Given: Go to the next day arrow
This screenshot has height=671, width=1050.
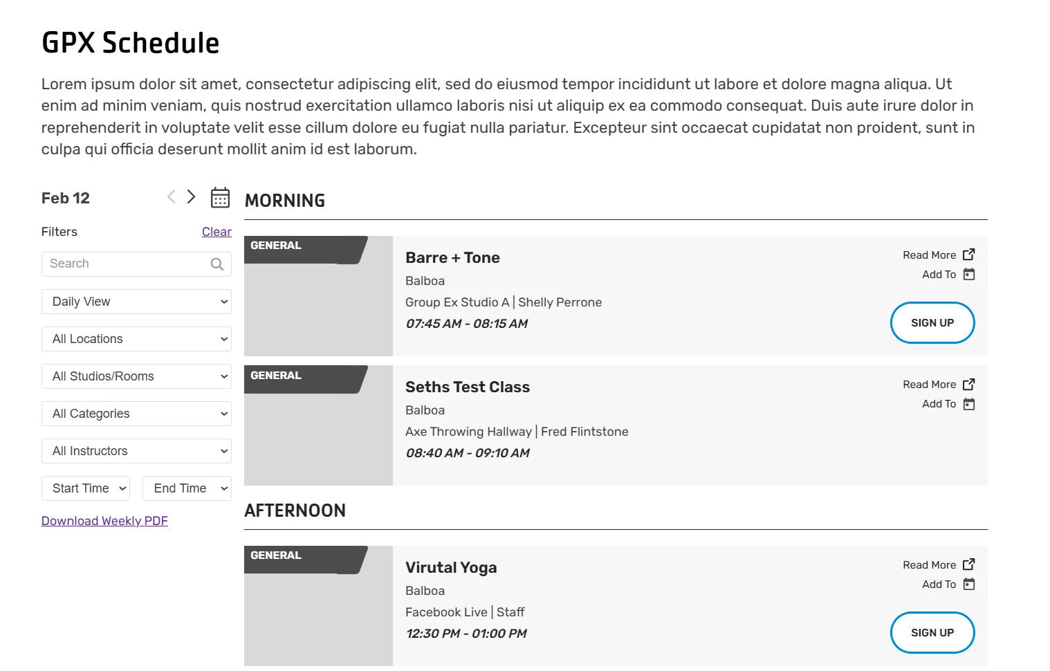Looking at the screenshot, I should [192, 197].
